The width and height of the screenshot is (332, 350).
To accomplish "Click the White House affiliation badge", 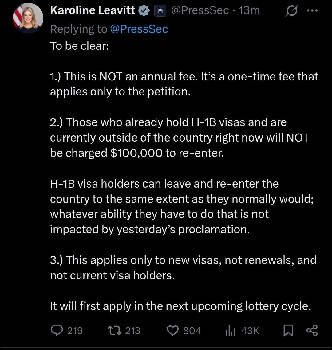I will [x=160, y=11].
